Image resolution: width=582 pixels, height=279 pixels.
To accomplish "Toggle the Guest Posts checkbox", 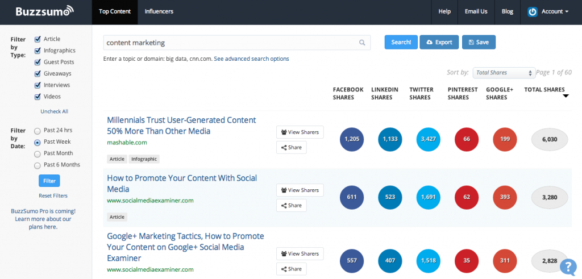I will pos(38,63).
